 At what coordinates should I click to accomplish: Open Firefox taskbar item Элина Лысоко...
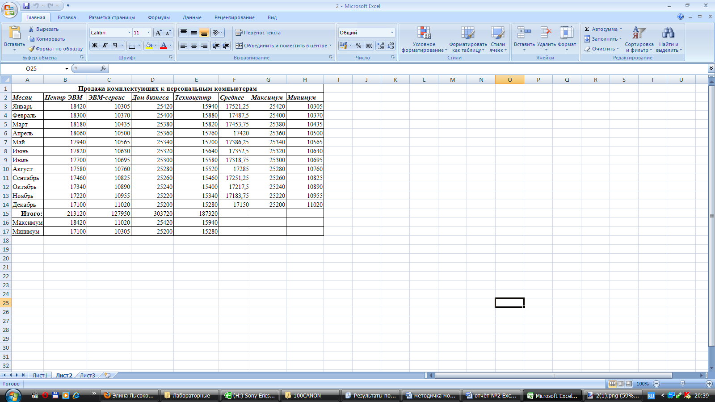[x=130, y=395]
